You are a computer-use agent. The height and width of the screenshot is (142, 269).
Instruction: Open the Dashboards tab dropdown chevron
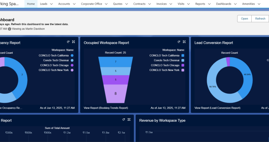click(x=235, y=4)
